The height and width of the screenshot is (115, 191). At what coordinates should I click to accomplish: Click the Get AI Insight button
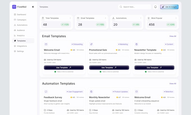click(x=169, y=7)
